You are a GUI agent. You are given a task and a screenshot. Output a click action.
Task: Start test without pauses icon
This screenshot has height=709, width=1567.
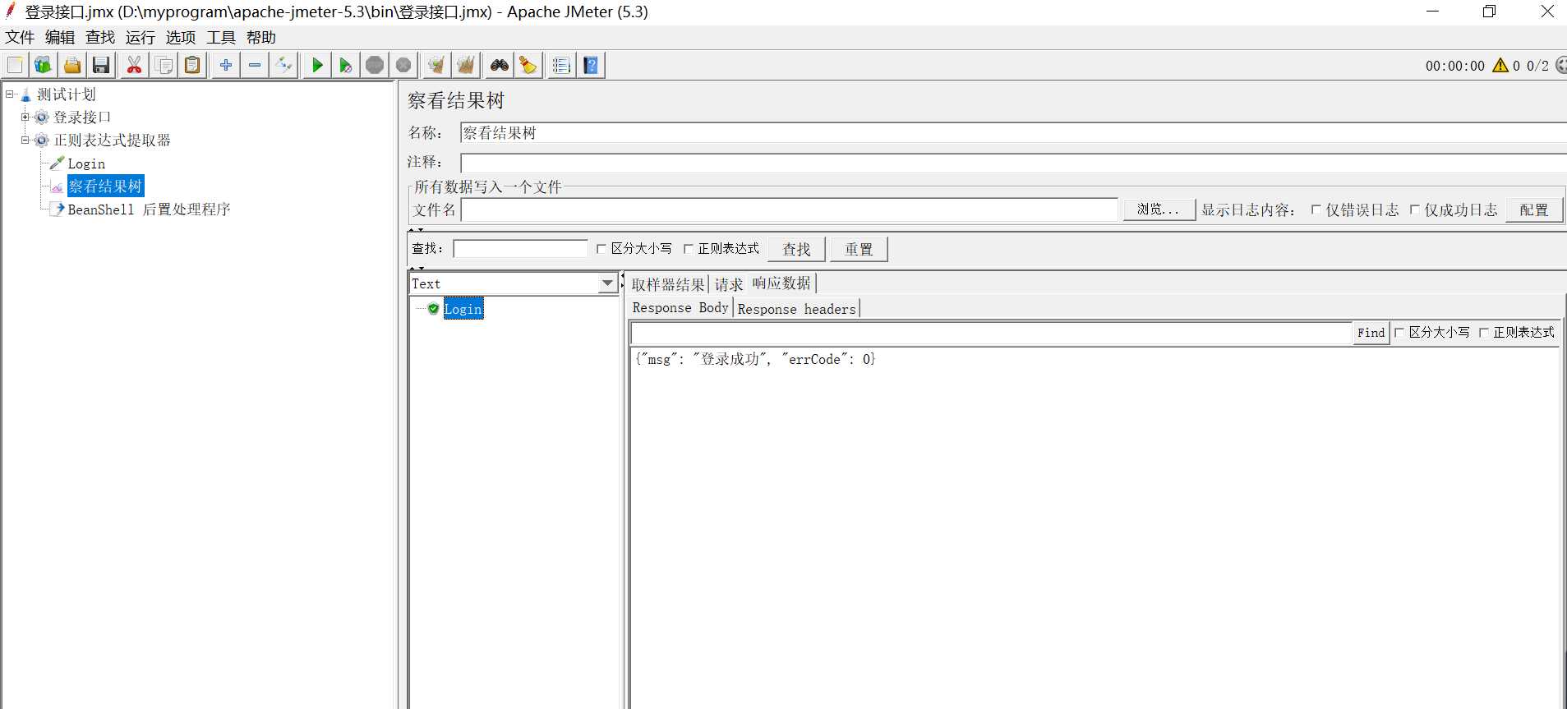[x=345, y=65]
